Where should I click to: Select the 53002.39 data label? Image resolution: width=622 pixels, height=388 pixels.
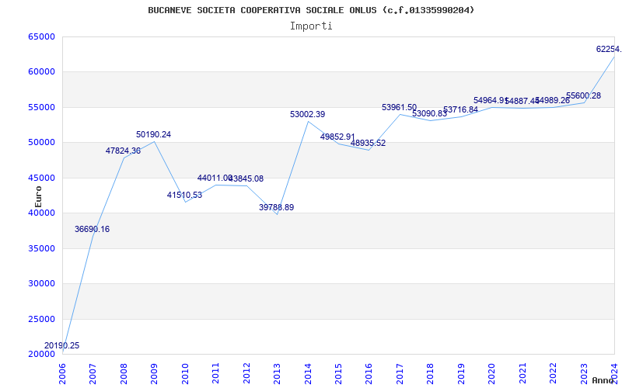[x=307, y=114]
